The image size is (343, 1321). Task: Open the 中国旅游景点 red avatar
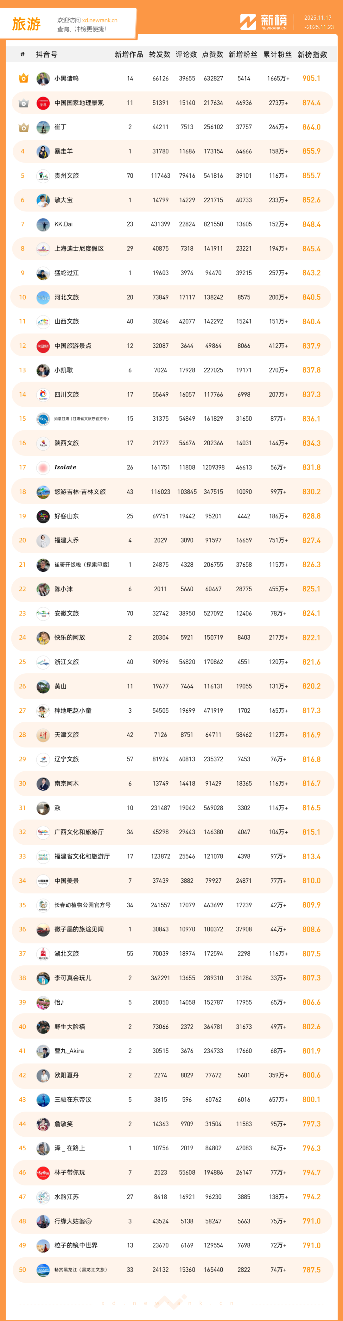(x=43, y=346)
